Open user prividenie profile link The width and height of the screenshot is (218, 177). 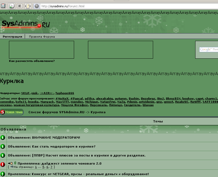click(147, 102)
